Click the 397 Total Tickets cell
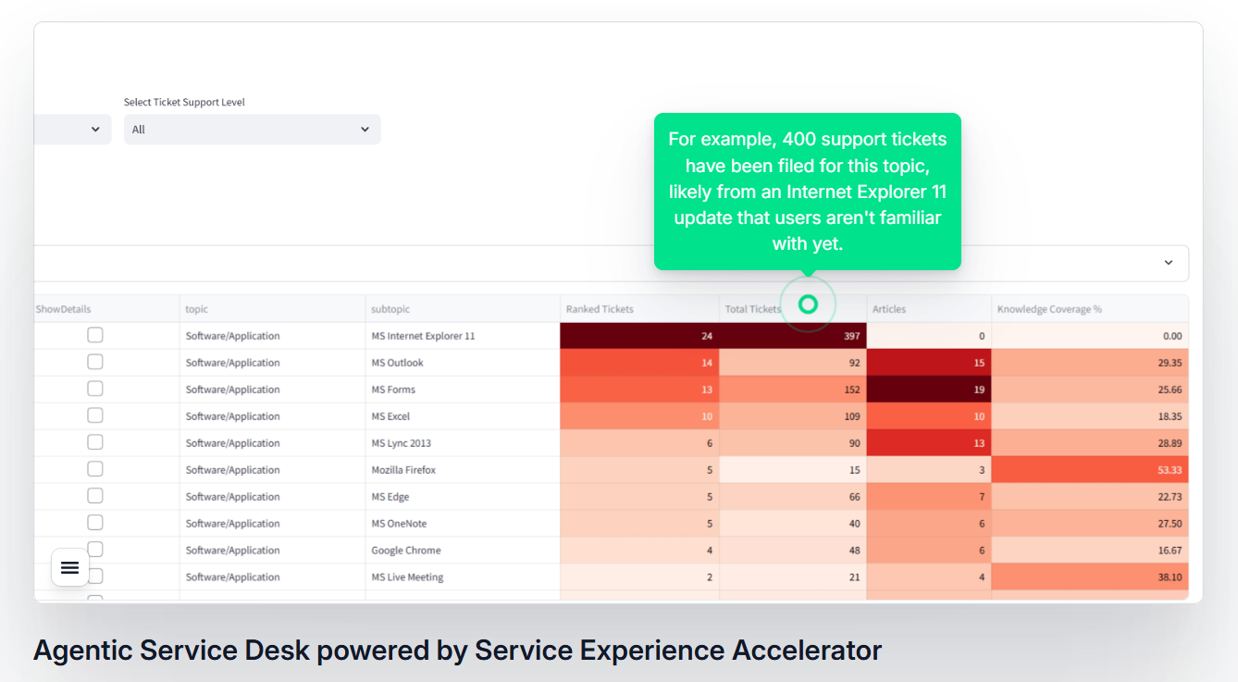 tap(793, 336)
